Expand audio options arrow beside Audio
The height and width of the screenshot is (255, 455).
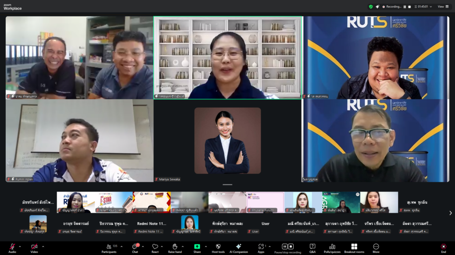pos(21,247)
